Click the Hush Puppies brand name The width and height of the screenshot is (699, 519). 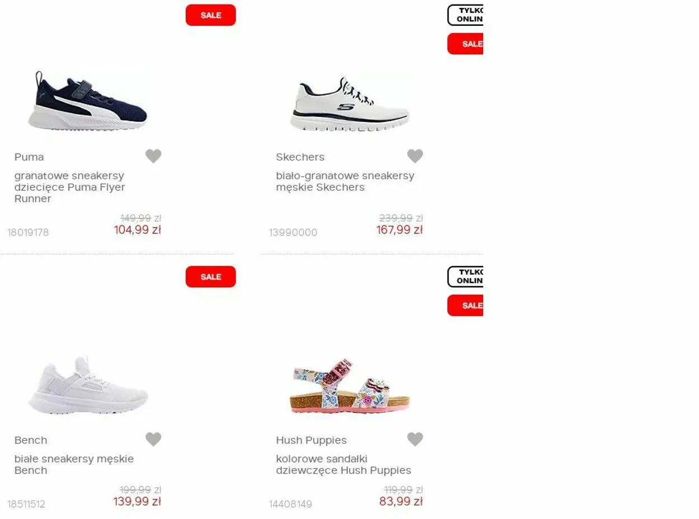coord(311,440)
